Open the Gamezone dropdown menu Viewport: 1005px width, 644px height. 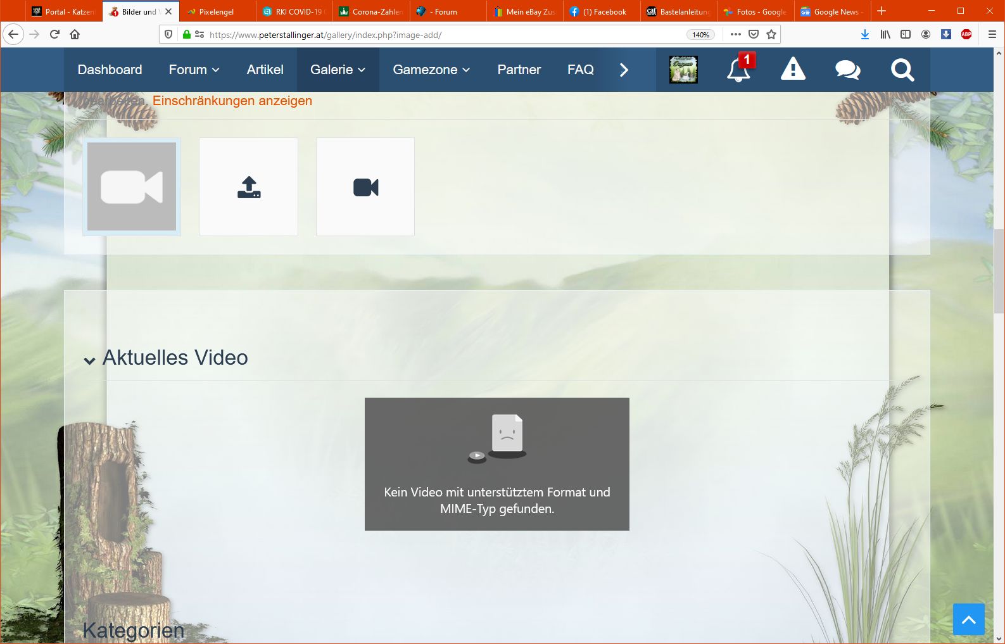(431, 70)
